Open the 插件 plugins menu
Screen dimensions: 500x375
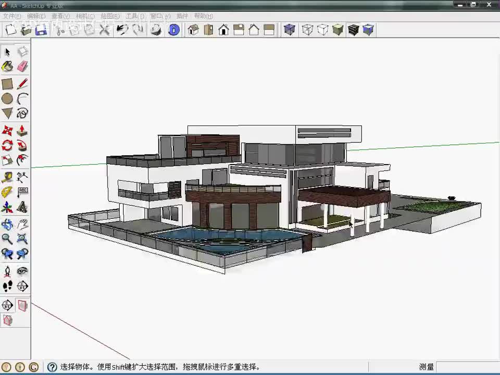pyautogui.click(x=182, y=16)
